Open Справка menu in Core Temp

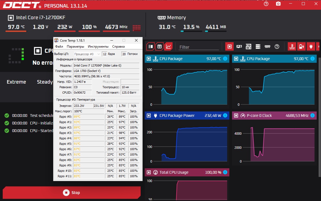pos(118,47)
